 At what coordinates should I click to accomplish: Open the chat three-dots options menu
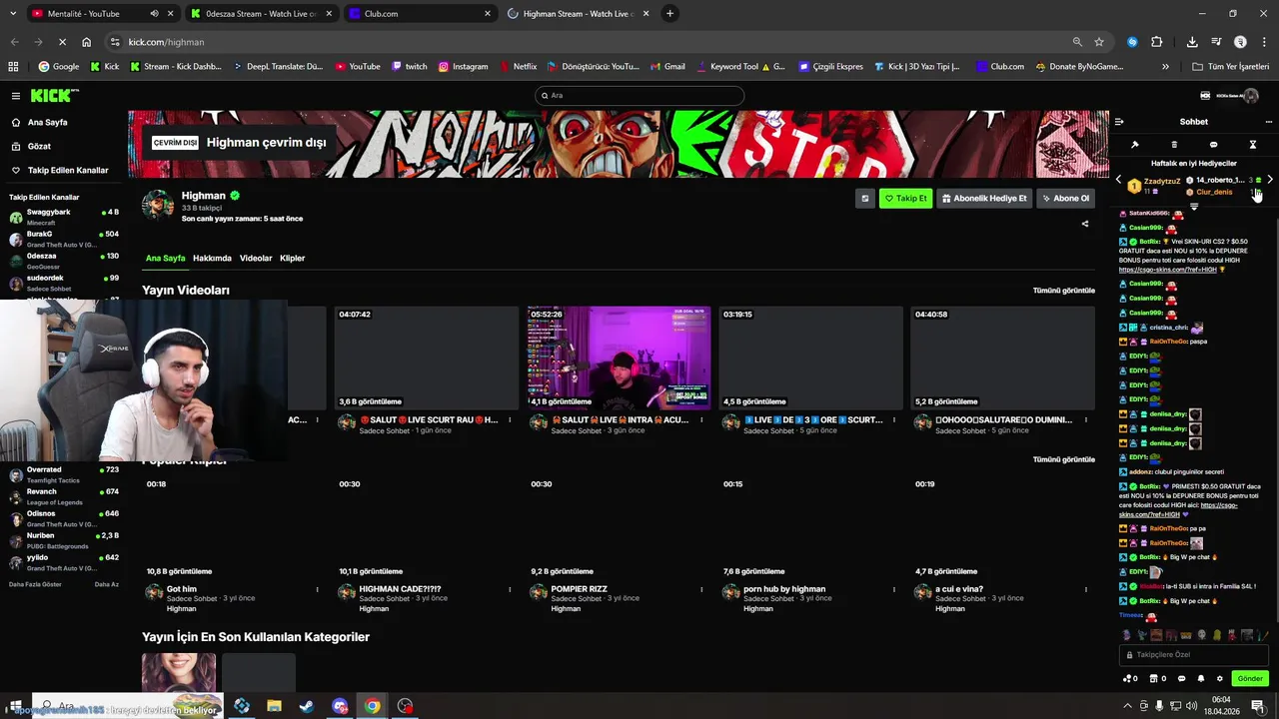pyautogui.click(x=1269, y=122)
